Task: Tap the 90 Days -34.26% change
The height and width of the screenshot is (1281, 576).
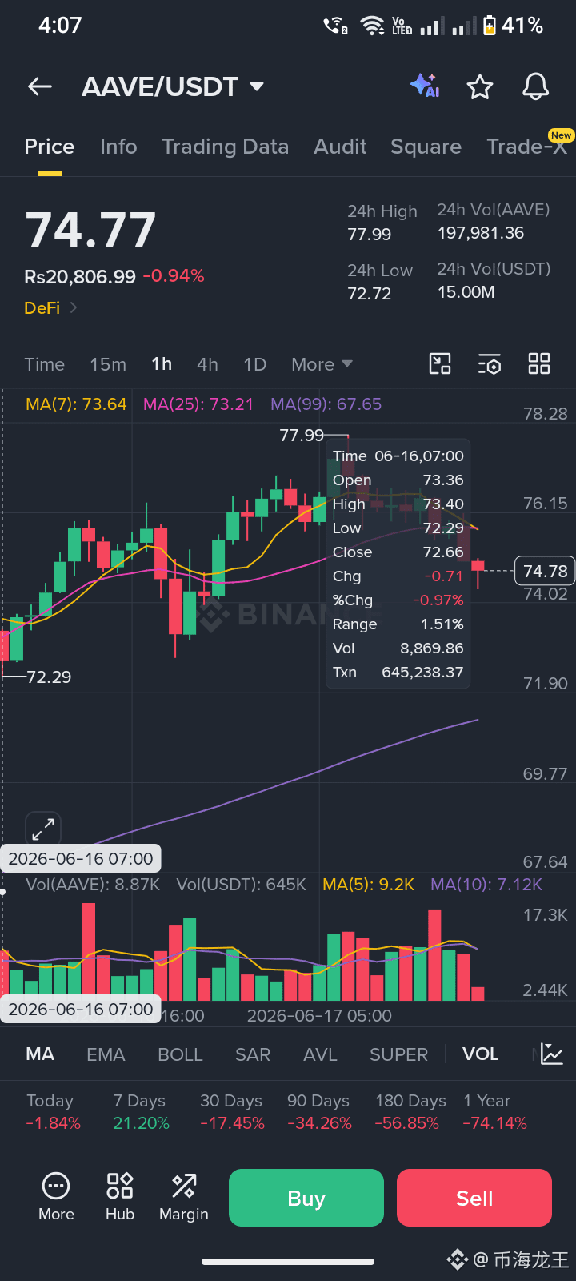Action: coord(319,1112)
